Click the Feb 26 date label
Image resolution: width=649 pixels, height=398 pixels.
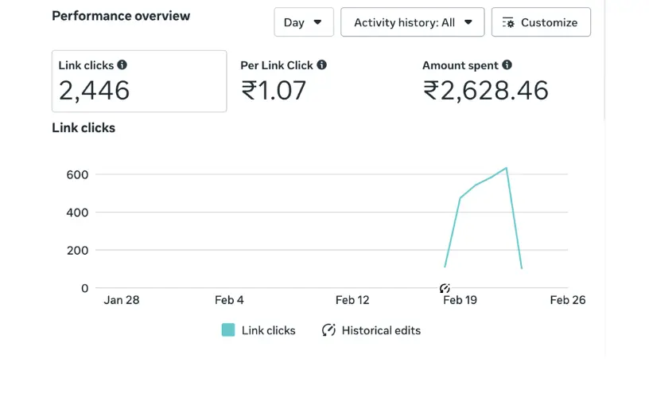coord(568,300)
